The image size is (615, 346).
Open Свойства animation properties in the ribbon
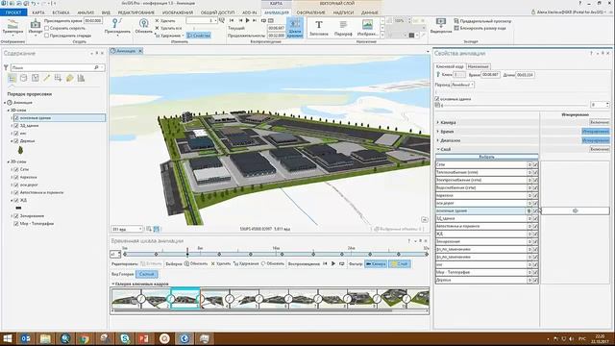(x=199, y=36)
